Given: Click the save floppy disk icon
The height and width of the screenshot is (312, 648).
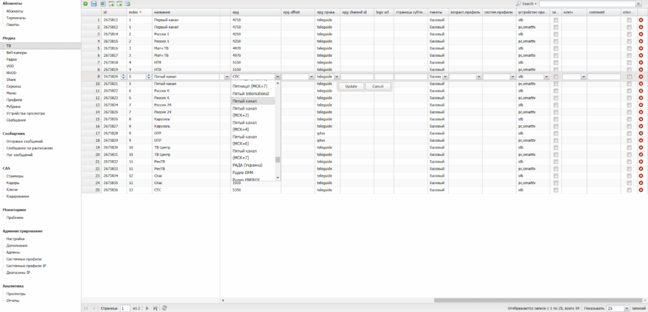Looking at the screenshot, I should coord(94,4).
